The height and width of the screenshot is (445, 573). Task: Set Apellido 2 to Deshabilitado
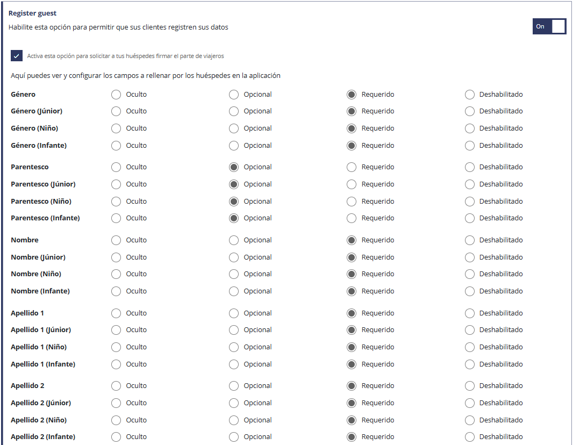click(x=470, y=386)
